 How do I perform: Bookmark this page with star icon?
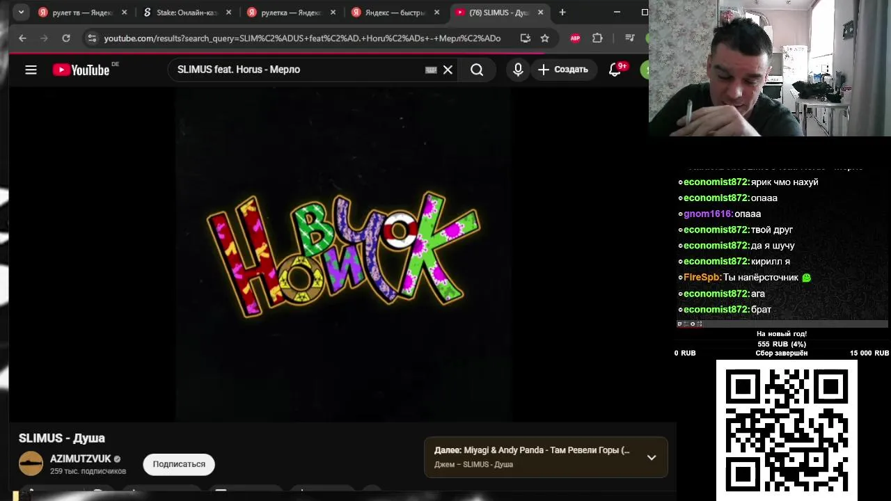[x=545, y=38]
